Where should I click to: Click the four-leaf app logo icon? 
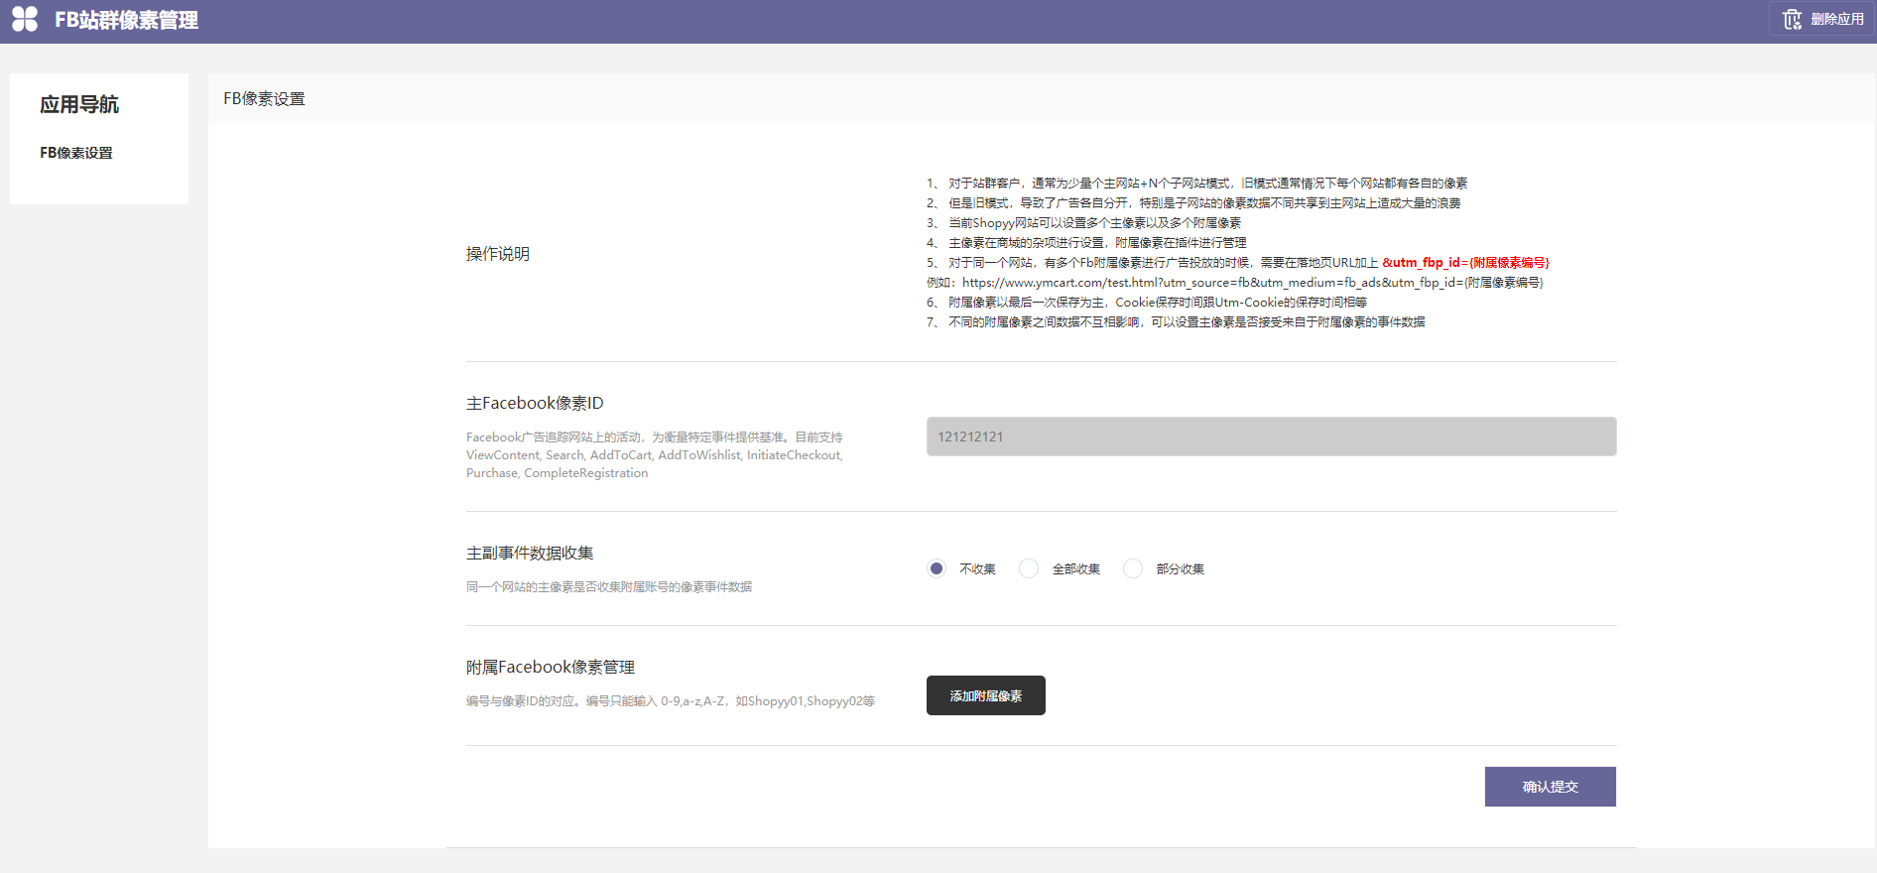click(25, 19)
